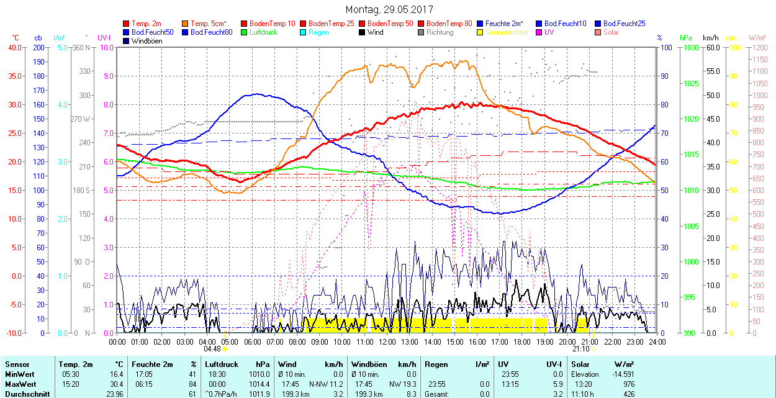Select the Bod.Feucht80 legend label
Screen dimensions: 776x398
point(211,32)
